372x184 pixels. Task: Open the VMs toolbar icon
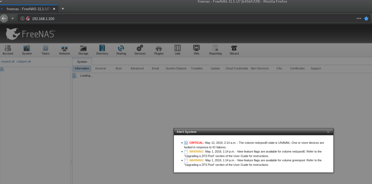pyautogui.click(x=196, y=50)
